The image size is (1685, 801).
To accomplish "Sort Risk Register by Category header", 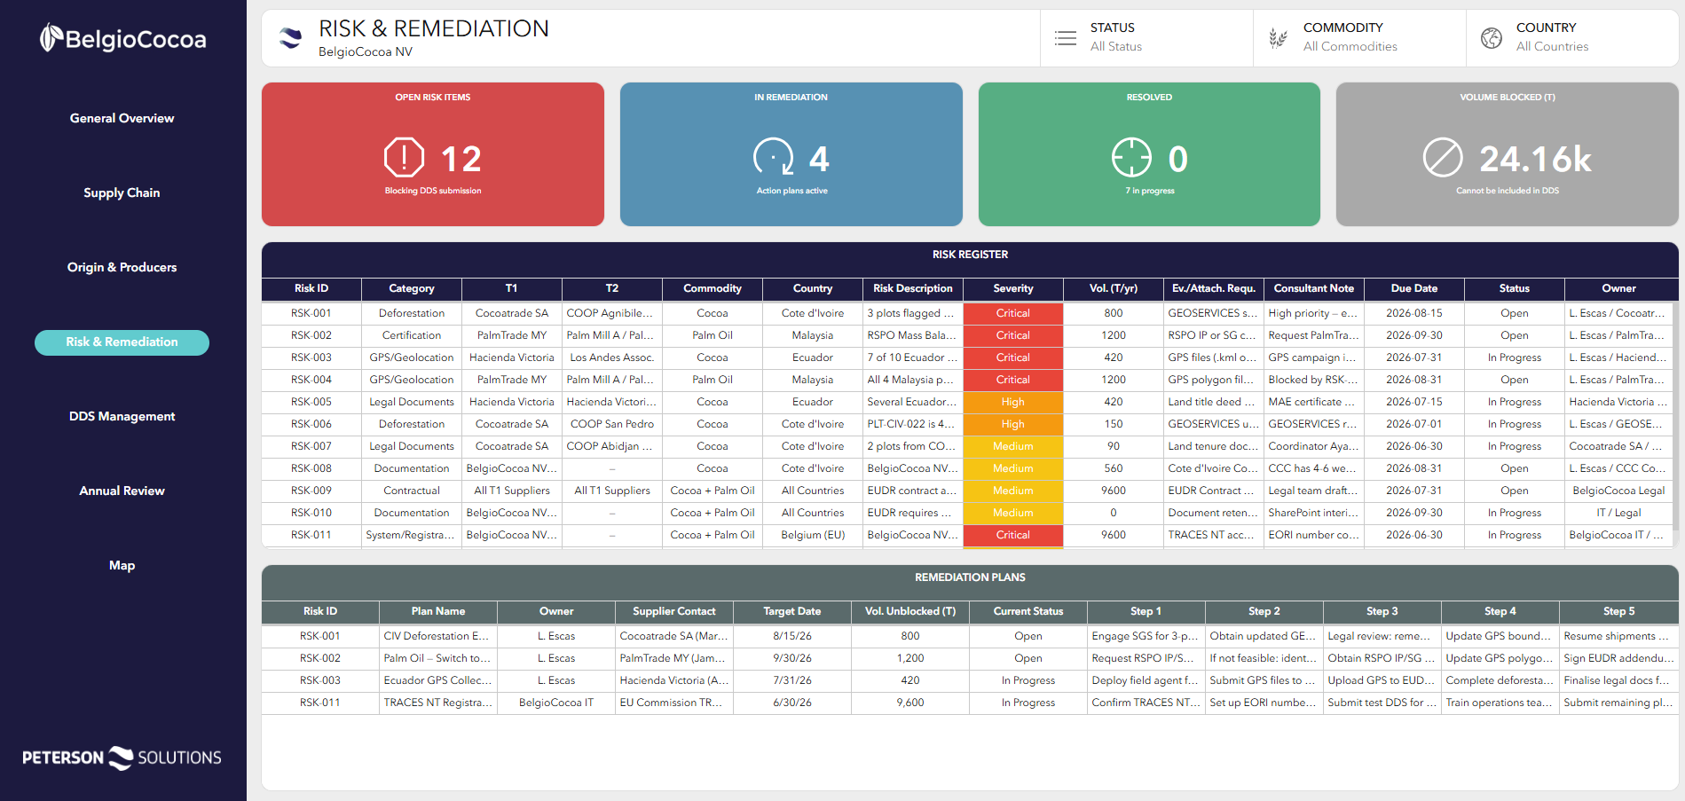I will point(412,288).
